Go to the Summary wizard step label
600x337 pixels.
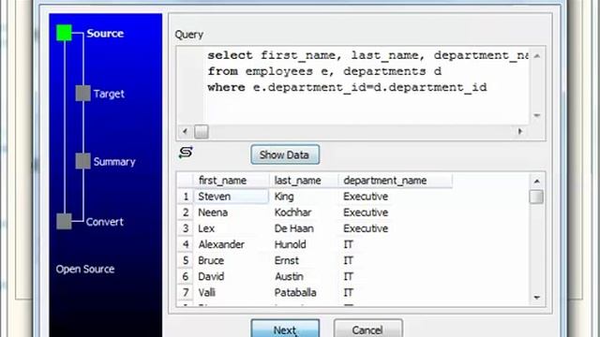[114, 162]
